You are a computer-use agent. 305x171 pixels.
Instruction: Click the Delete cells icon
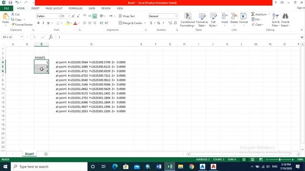point(234,17)
